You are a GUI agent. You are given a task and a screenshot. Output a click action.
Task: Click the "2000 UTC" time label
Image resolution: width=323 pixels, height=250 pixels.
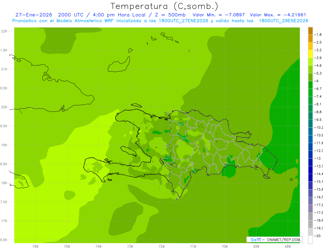point(71,15)
